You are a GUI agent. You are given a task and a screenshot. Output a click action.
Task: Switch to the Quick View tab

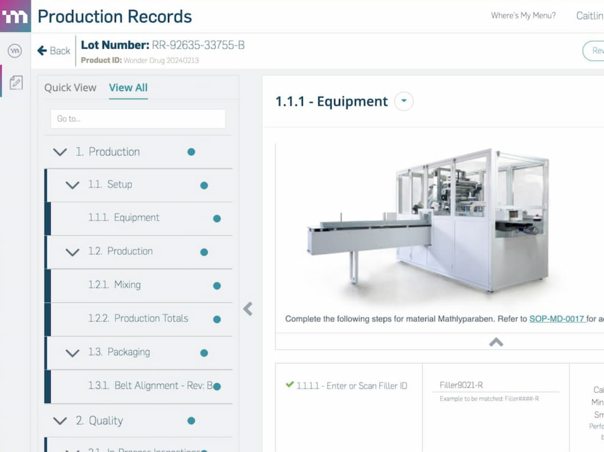point(70,87)
